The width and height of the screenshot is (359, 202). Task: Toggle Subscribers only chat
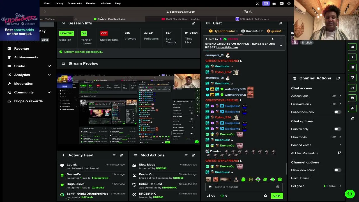(x=337, y=112)
